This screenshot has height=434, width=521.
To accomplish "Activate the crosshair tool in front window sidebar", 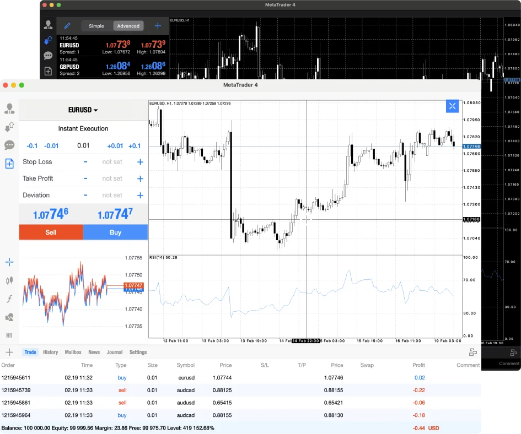I will 9,262.
